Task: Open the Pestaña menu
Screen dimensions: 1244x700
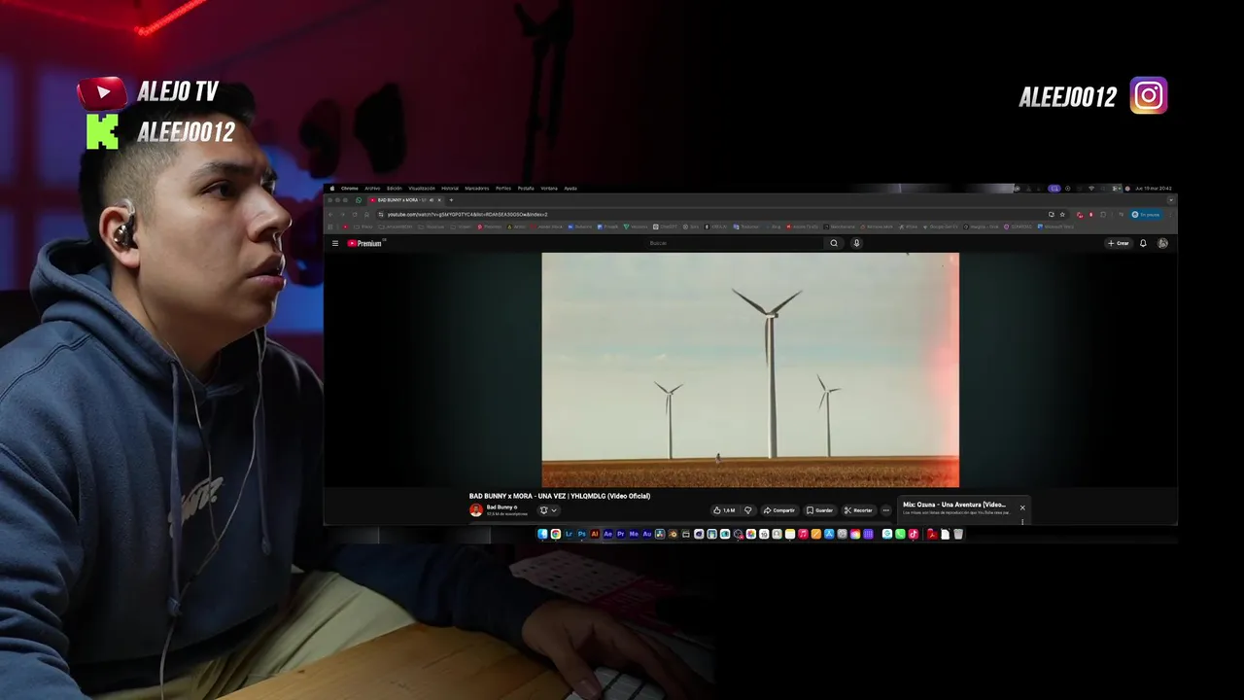Action: pos(526,189)
